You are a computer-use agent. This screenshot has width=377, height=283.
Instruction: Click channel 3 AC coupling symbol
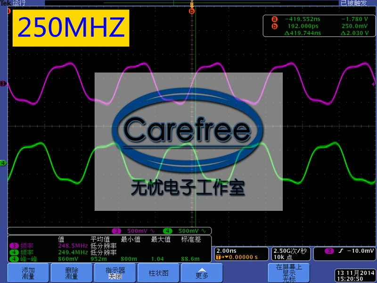click(x=152, y=231)
